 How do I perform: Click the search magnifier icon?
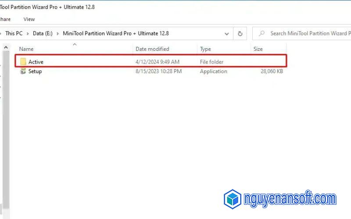tap(261, 34)
